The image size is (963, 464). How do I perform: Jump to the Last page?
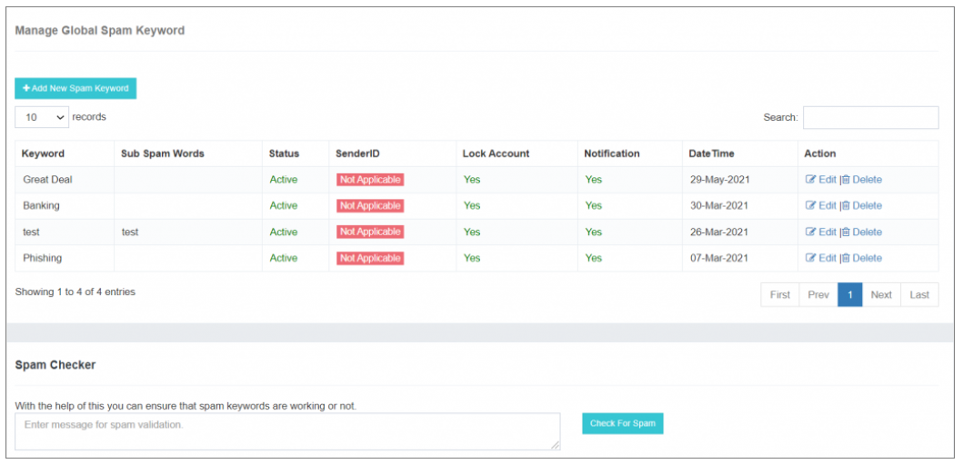click(x=919, y=295)
